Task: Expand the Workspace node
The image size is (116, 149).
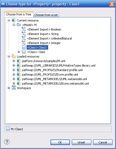Action: coord(9,88)
